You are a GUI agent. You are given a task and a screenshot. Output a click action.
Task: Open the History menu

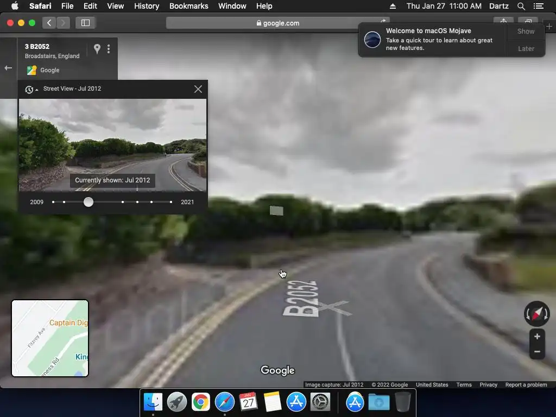(x=147, y=6)
